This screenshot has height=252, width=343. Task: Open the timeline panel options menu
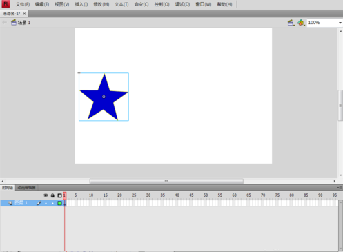pyautogui.click(x=340, y=188)
